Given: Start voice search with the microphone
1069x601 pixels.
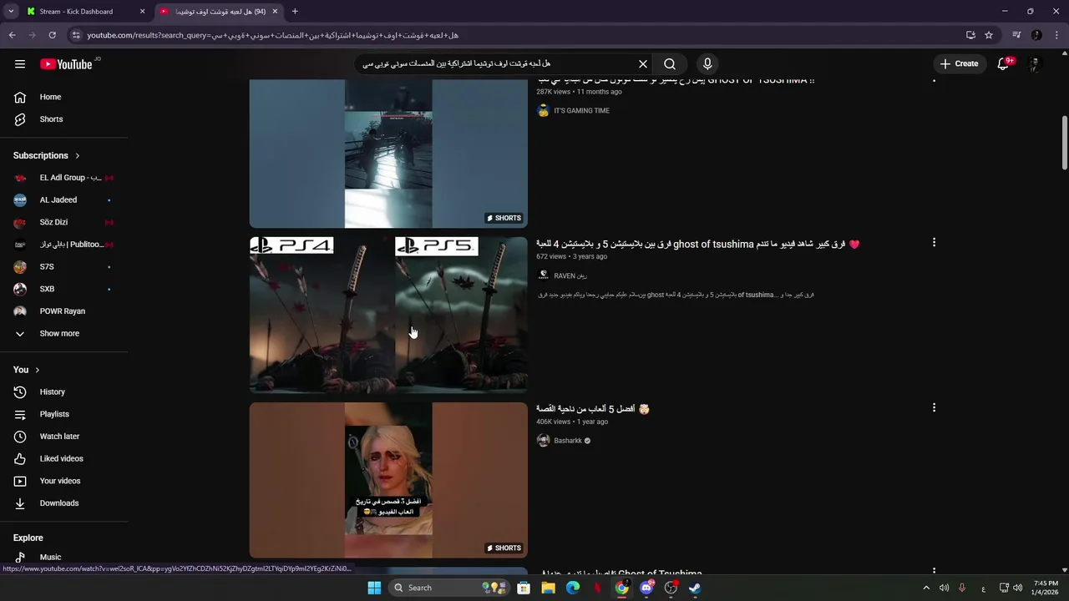Looking at the screenshot, I should coord(707,63).
